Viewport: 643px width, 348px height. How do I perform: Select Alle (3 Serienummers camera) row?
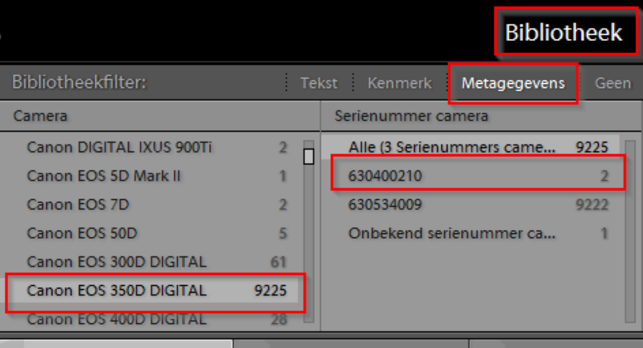tap(470, 148)
